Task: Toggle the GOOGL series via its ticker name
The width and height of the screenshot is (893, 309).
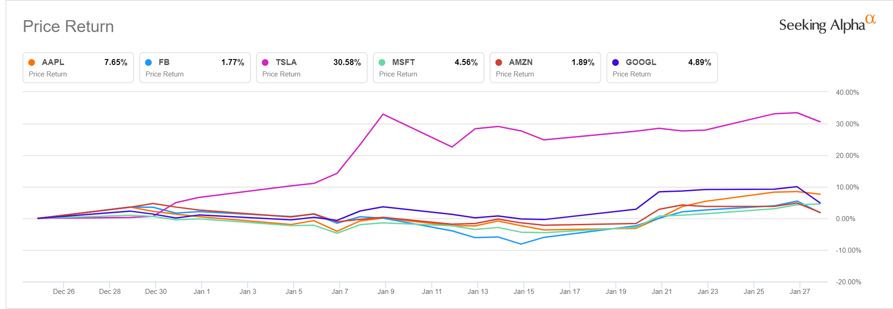Action: tap(641, 62)
